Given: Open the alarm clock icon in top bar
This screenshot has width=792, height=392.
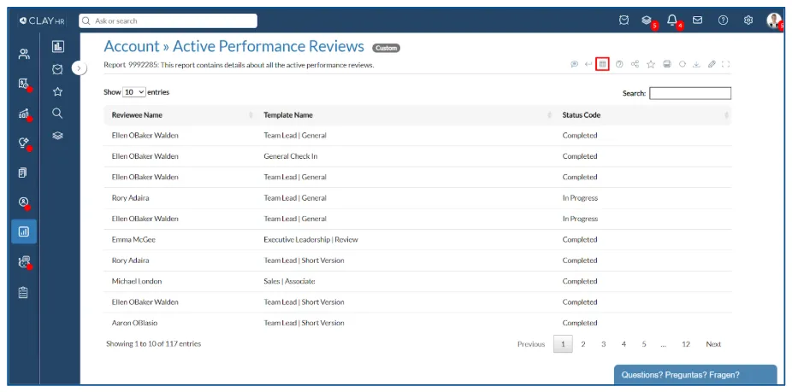Looking at the screenshot, I should [624, 20].
